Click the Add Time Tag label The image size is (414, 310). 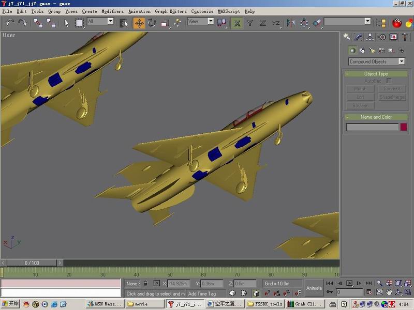(x=202, y=293)
